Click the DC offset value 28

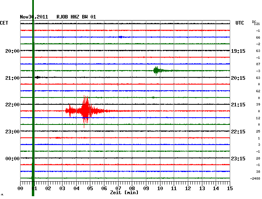pyautogui.click(x=258, y=158)
